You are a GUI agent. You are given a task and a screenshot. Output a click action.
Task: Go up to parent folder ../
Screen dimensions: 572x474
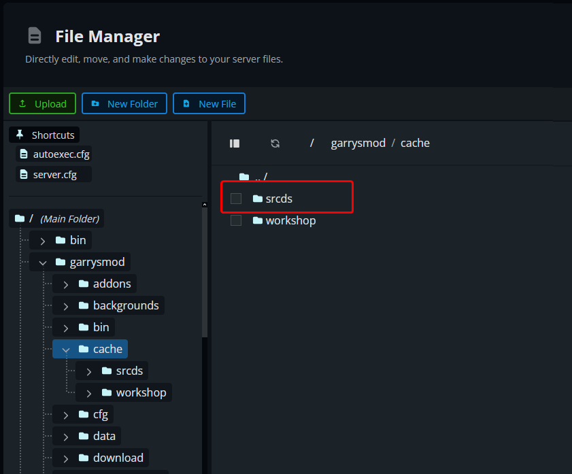click(x=254, y=177)
